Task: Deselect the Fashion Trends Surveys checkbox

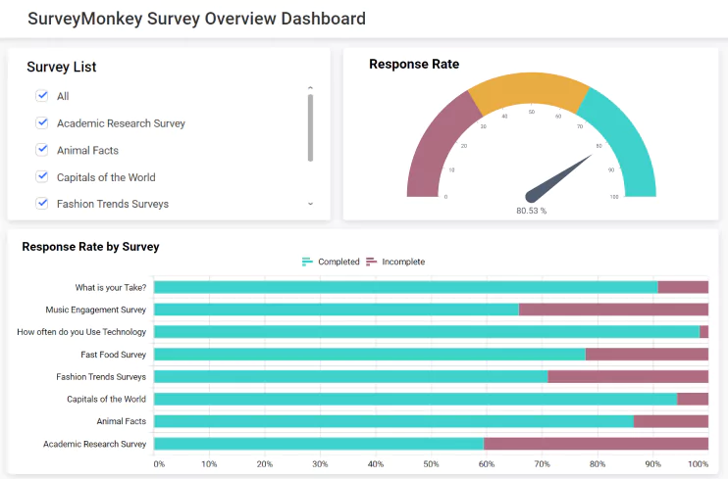Action: 42,204
